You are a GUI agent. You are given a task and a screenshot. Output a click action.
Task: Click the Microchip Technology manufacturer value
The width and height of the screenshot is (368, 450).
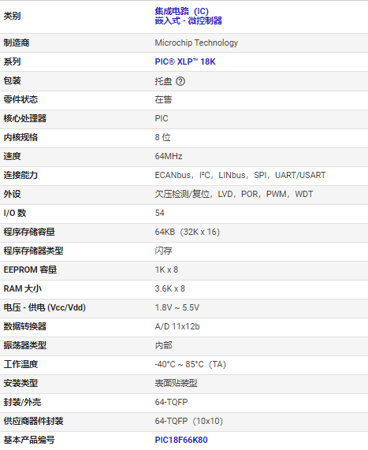click(x=196, y=43)
